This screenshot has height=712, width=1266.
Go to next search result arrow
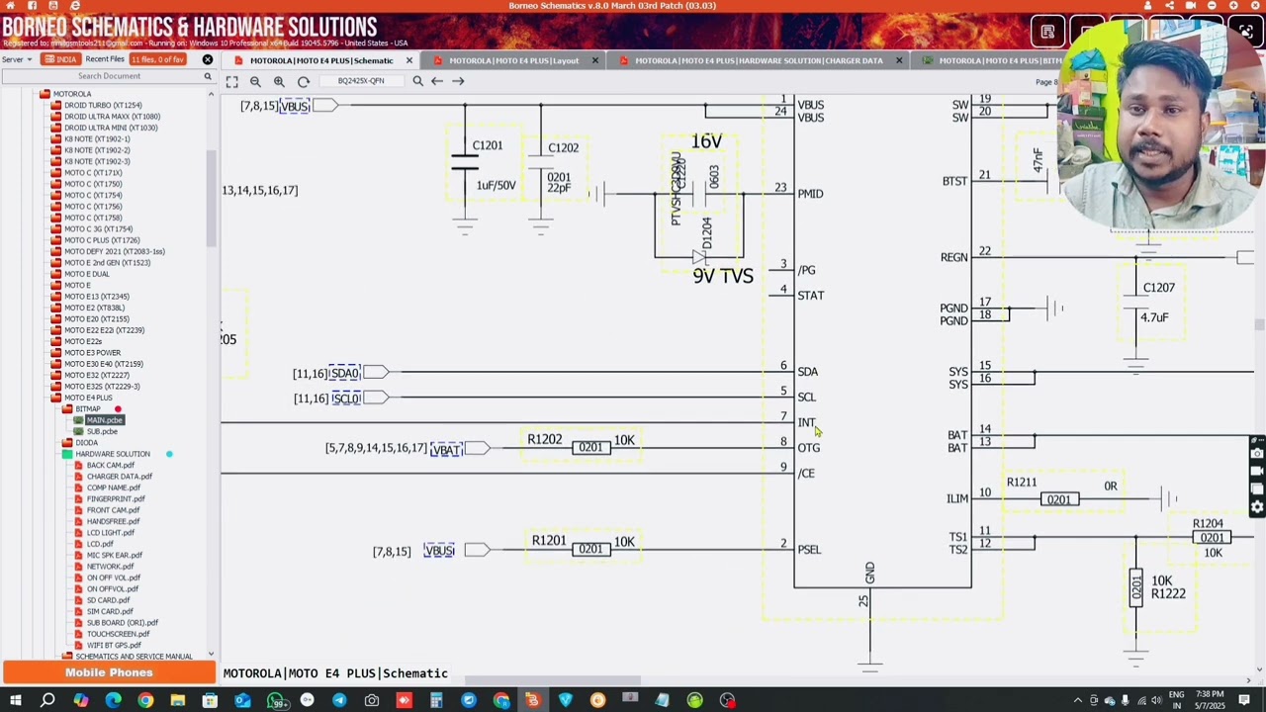(x=458, y=81)
